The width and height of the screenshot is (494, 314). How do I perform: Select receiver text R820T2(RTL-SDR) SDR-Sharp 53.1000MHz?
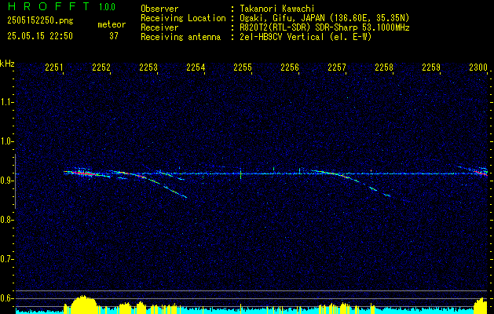click(325, 27)
